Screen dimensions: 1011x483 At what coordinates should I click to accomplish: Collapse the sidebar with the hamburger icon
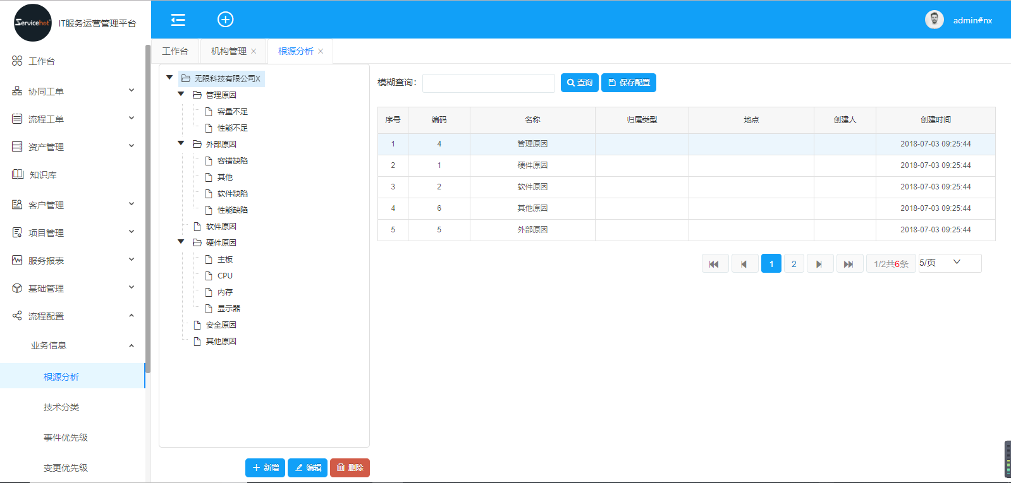pos(178,20)
